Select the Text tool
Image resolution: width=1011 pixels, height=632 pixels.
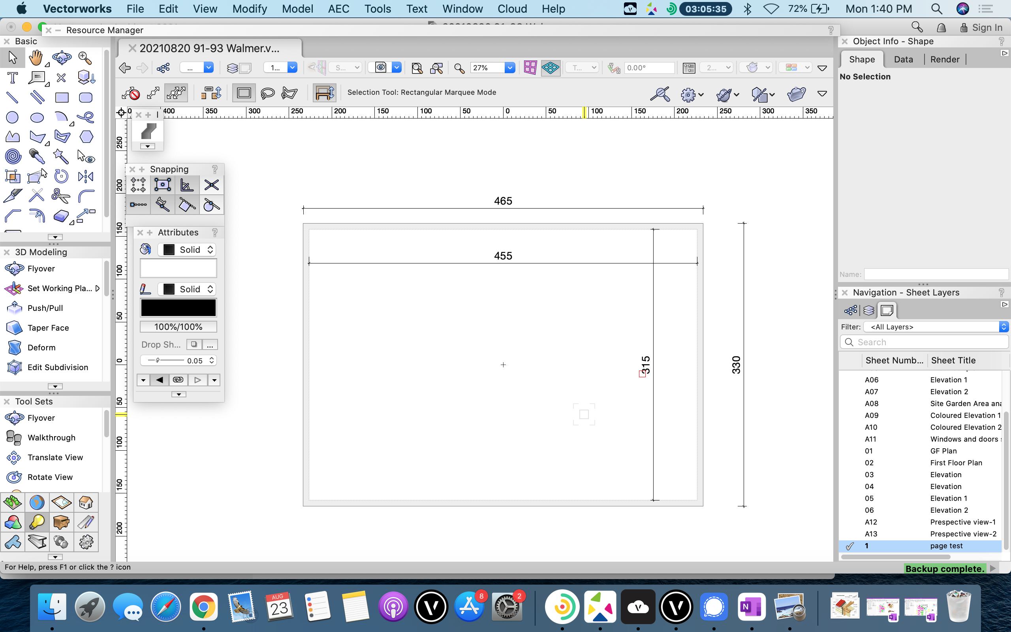13,77
